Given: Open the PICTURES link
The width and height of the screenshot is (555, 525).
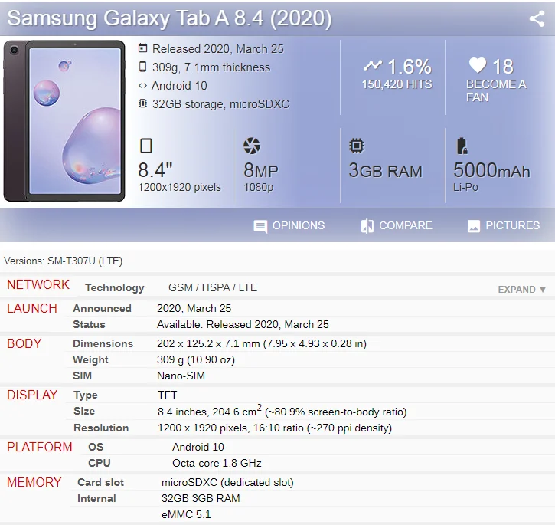Looking at the screenshot, I should [513, 225].
